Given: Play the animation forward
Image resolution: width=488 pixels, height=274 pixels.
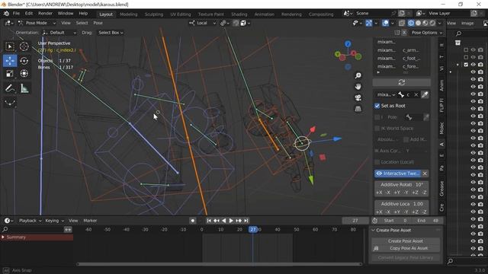Looking at the screenshot, I should tap(231, 221).
